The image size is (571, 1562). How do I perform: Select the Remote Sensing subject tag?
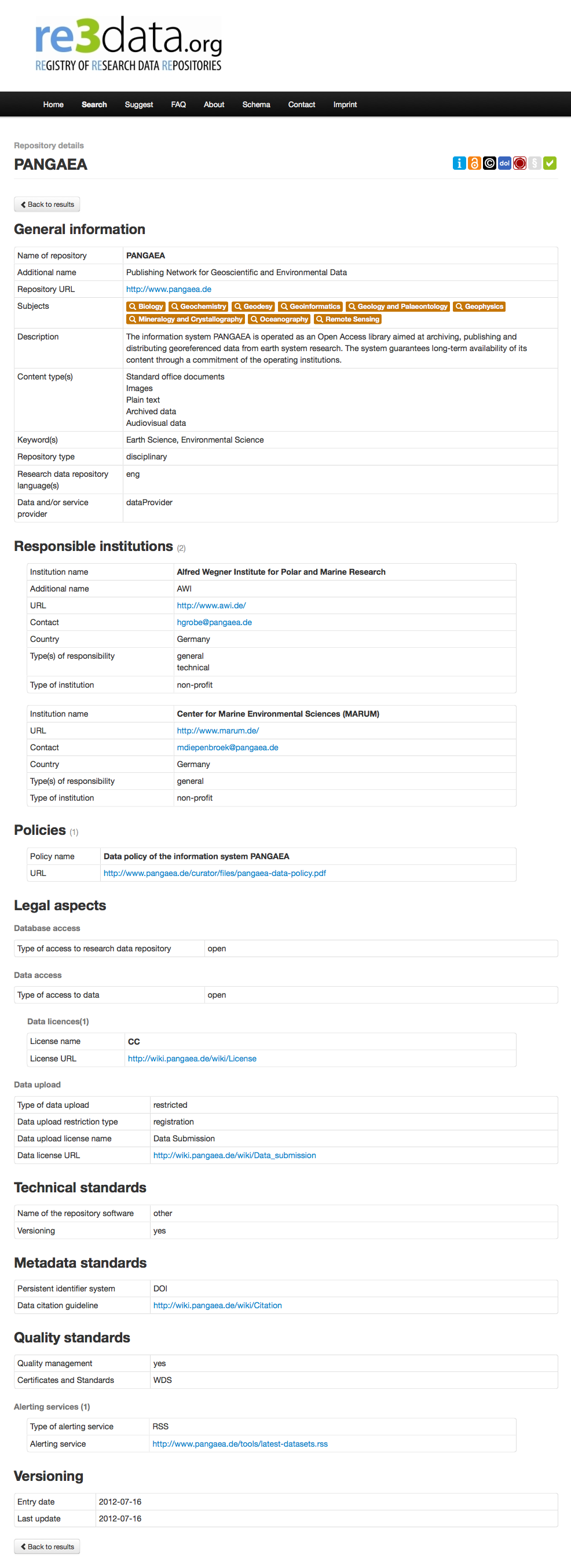click(347, 319)
